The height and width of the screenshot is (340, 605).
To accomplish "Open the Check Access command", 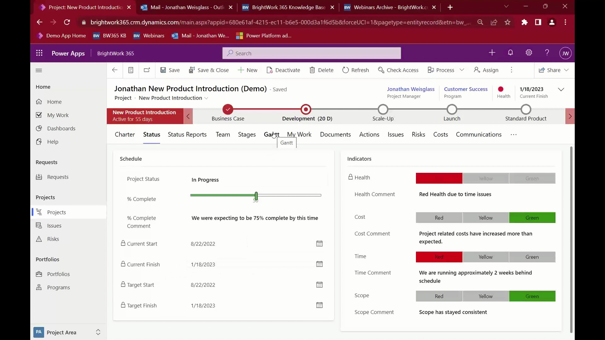I will coord(398,70).
